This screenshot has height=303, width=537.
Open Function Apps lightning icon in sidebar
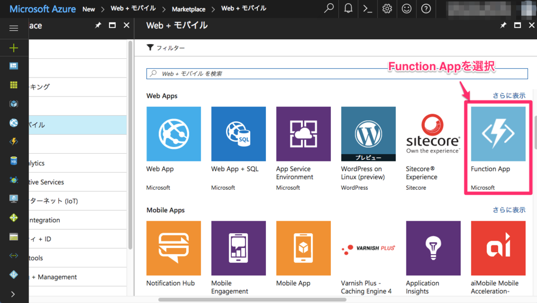pyautogui.click(x=14, y=142)
